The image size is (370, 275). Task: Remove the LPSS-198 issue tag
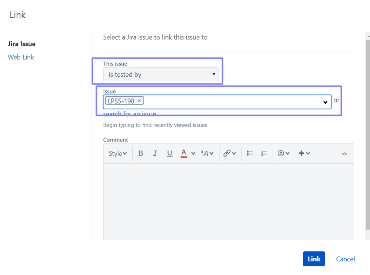point(139,101)
